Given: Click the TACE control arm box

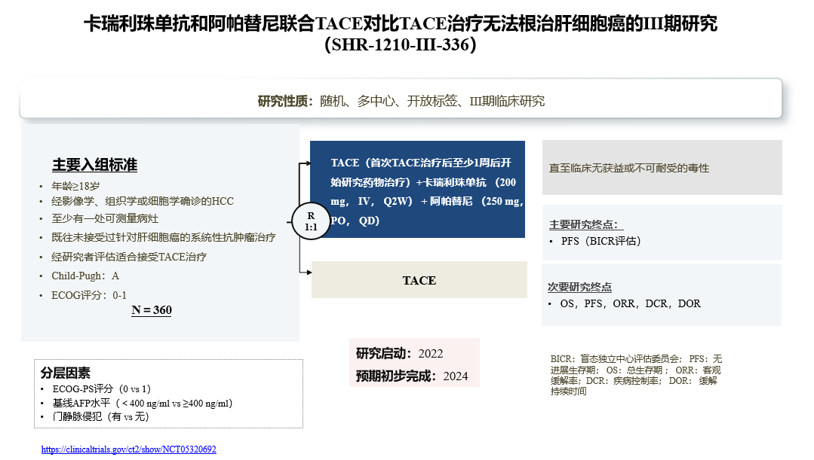Looking at the screenshot, I should coord(419,279).
